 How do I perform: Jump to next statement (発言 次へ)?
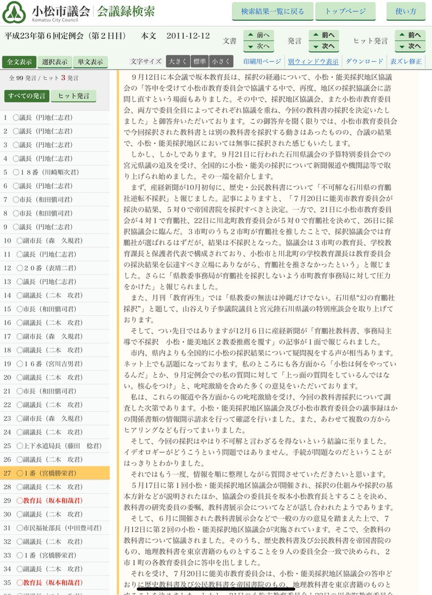click(x=324, y=47)
